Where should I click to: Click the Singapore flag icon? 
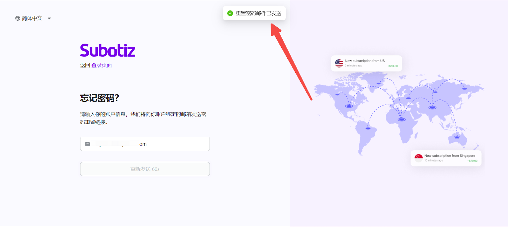click(418, 158)
